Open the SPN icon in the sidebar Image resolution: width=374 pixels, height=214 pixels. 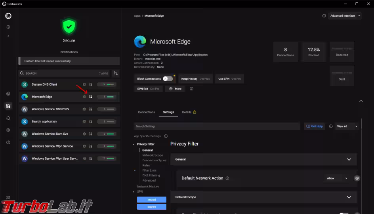pos(8,118)
